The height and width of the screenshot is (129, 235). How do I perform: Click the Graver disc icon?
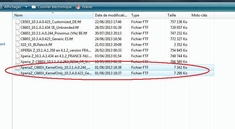[x=78, y=7]
